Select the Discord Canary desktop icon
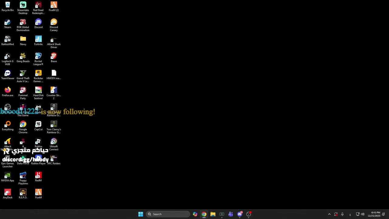The height and width of the screenshot is (219, 389). point(54,25)
